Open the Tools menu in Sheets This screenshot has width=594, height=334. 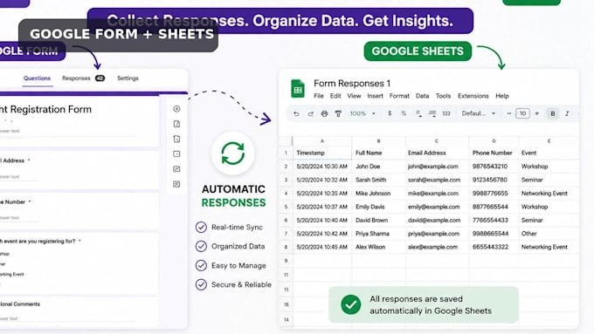pos(443,96)
